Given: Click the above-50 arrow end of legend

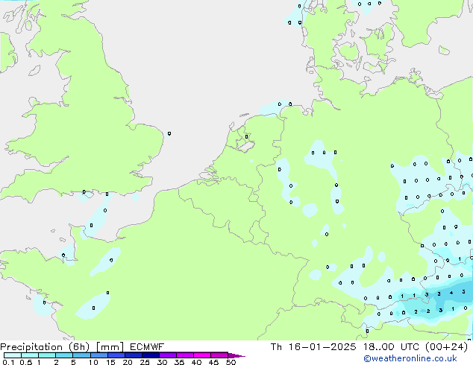Looking at the screenshot, I should click(236, 355).
